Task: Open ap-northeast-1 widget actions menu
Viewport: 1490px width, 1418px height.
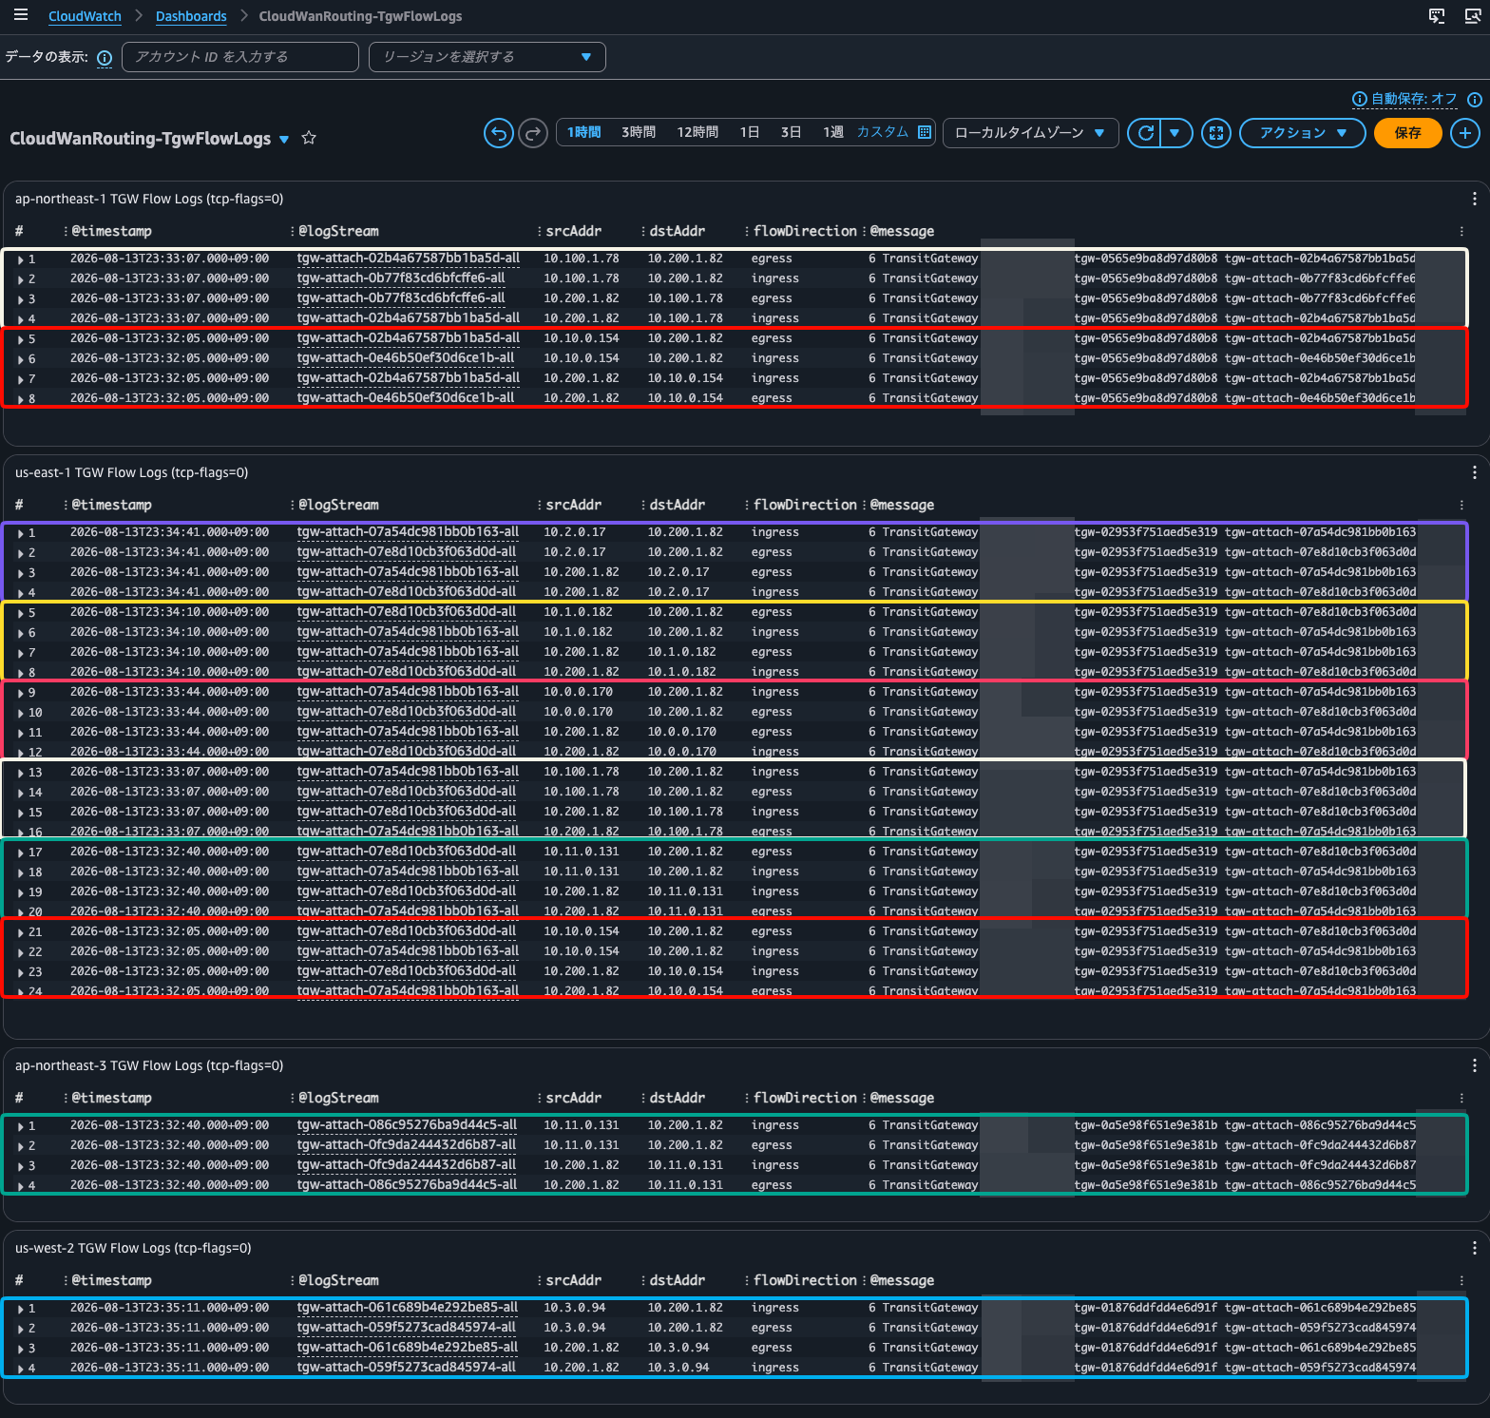Action: tap(1474, 199)
